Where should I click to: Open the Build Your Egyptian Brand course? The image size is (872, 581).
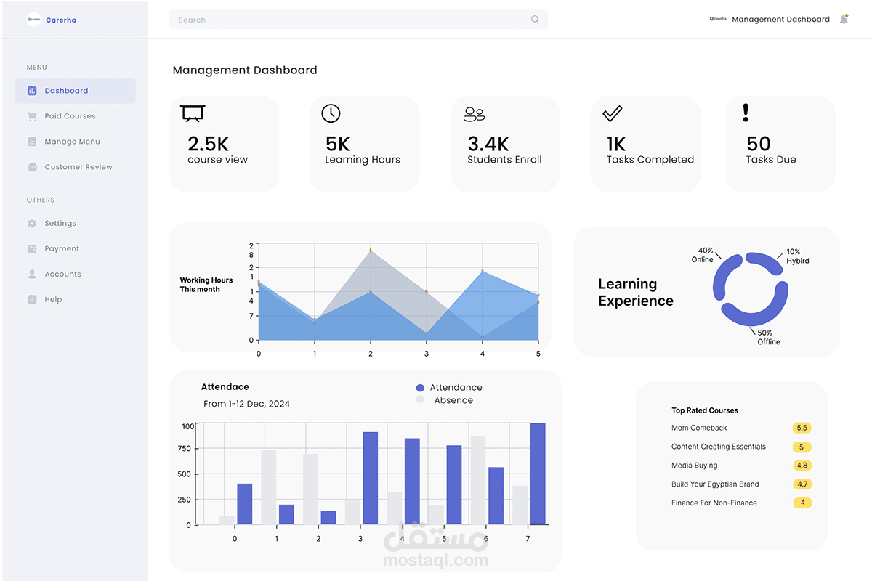pos(715,484)
